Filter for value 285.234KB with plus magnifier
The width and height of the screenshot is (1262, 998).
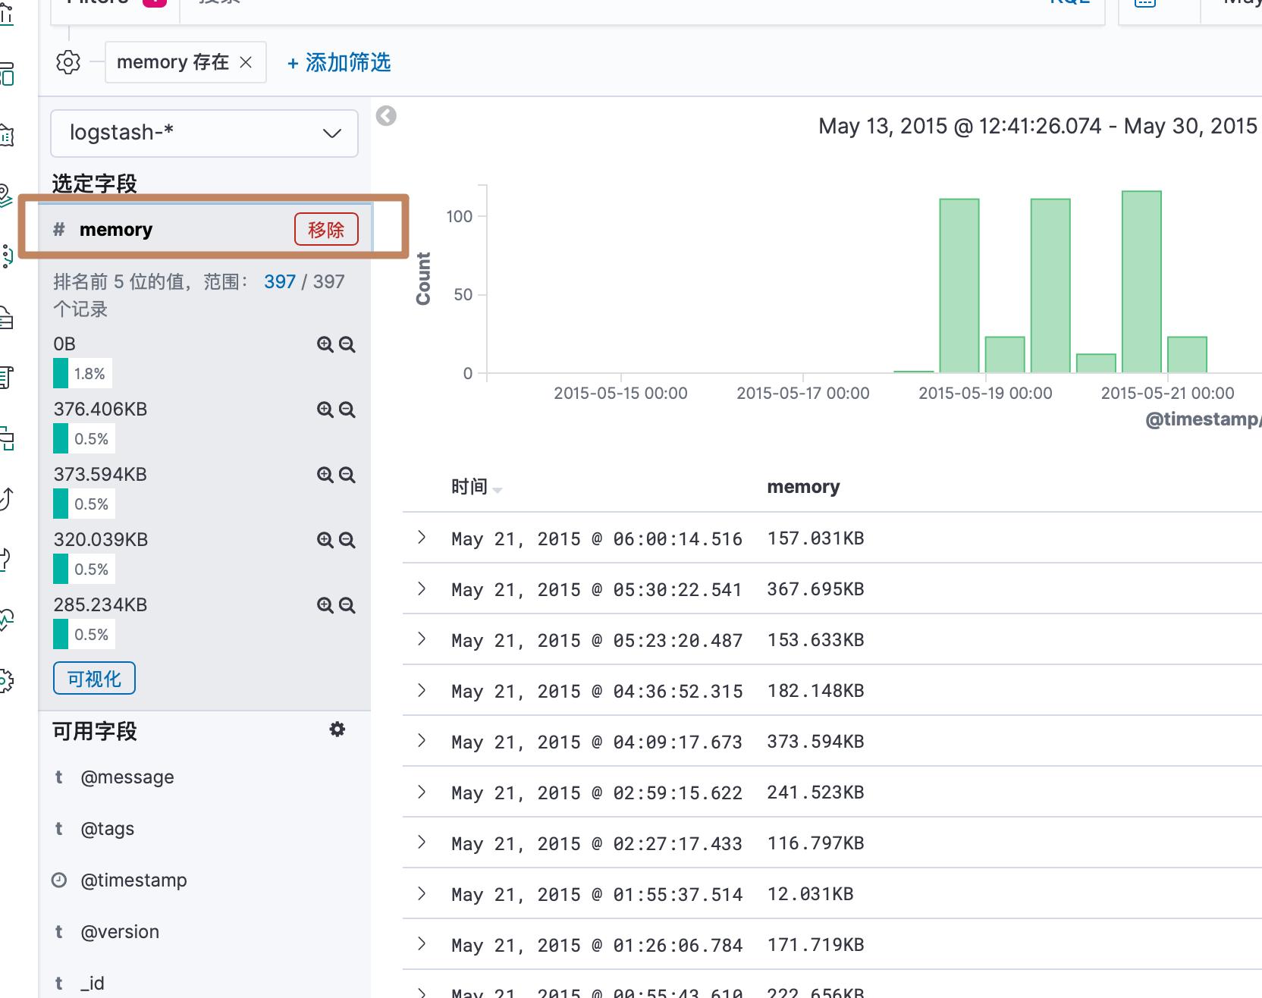[325, 605]
